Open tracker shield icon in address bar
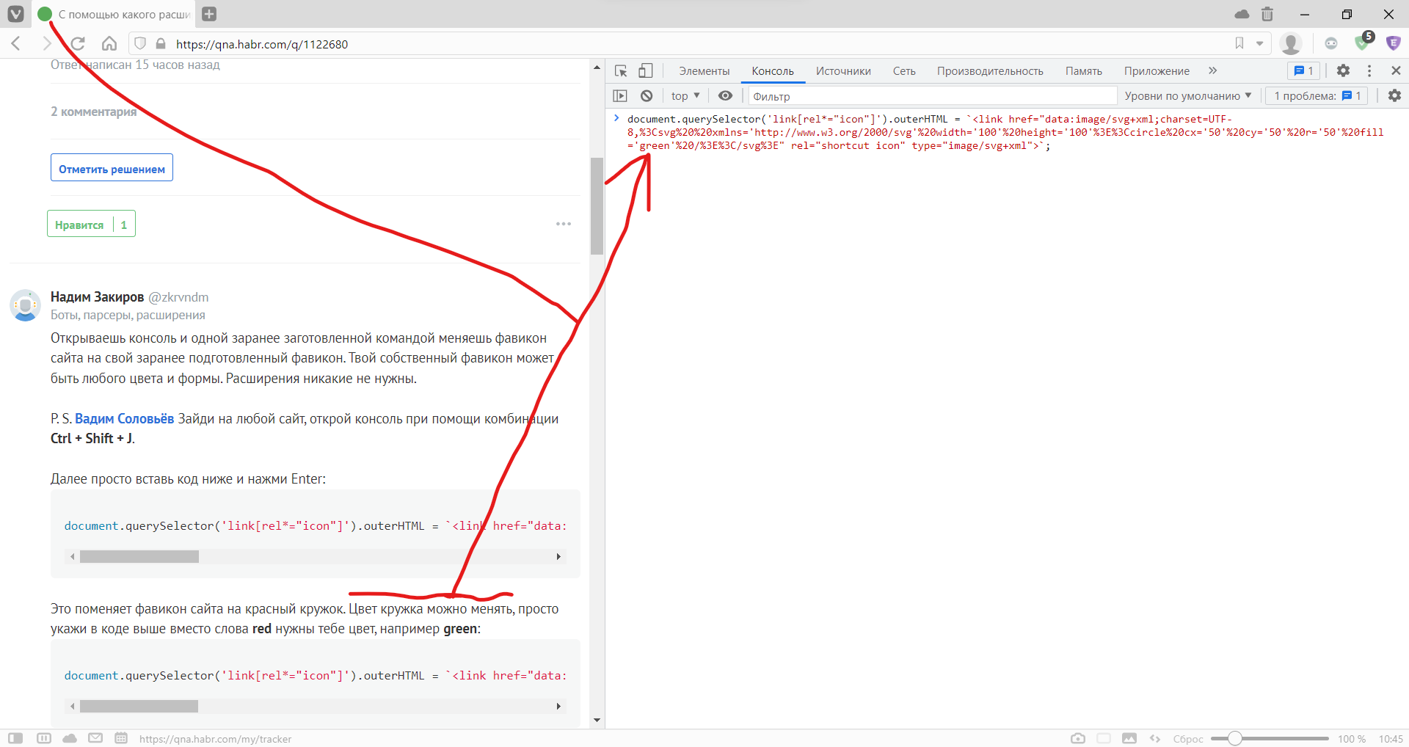This screenshot has width=1409, height=747. click(140, 43)
